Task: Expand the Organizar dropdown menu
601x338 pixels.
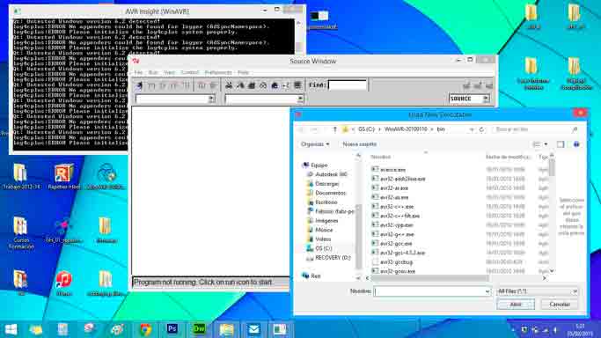Action: coord(315,144)
